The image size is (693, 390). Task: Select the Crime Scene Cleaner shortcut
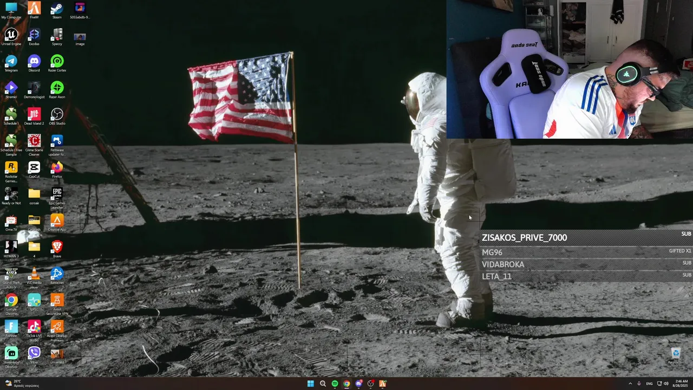tap(34, 145)
